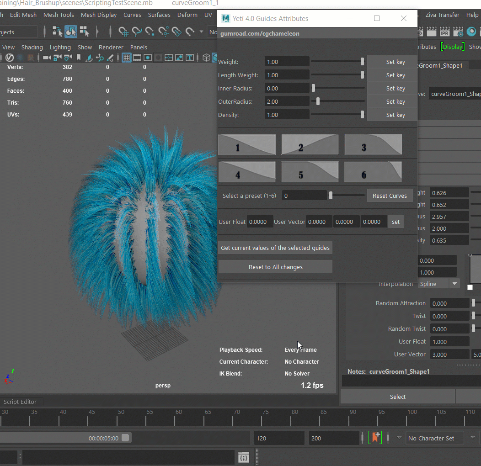Click the Length Weight slider handle
481x466 pixels.
click(x=362, y=75)
